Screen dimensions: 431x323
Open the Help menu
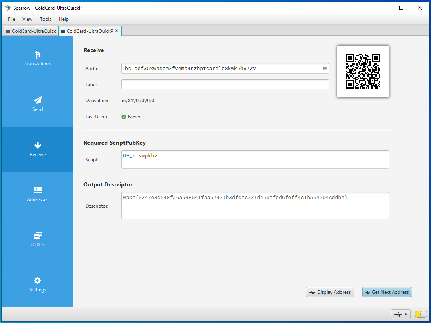pyautogui.click(x=64, y=19)
